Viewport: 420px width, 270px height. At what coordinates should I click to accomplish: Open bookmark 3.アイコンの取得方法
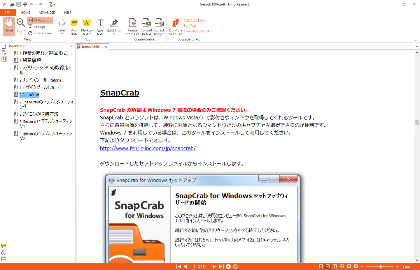39,114
